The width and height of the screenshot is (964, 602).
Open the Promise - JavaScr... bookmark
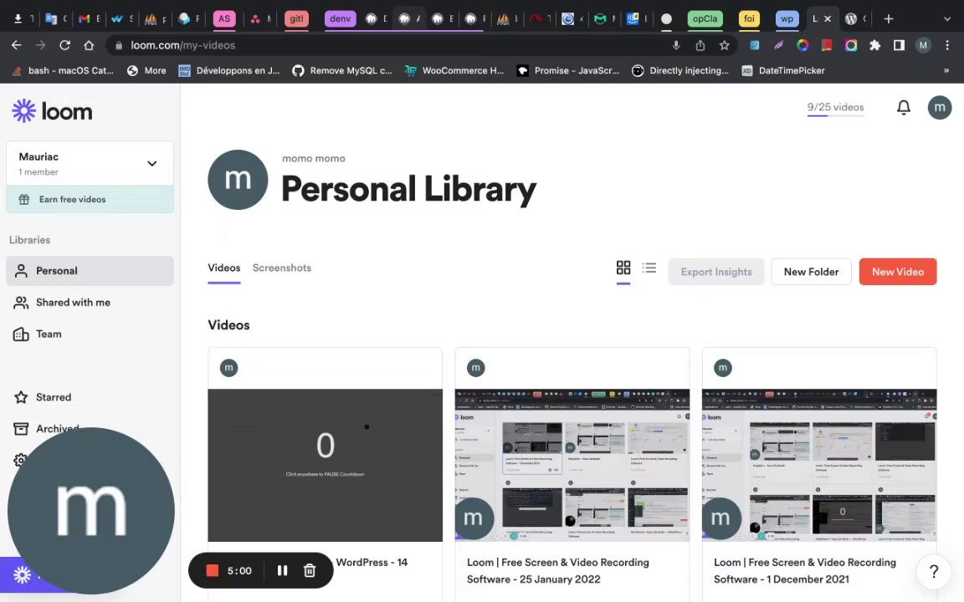point(568,70)
